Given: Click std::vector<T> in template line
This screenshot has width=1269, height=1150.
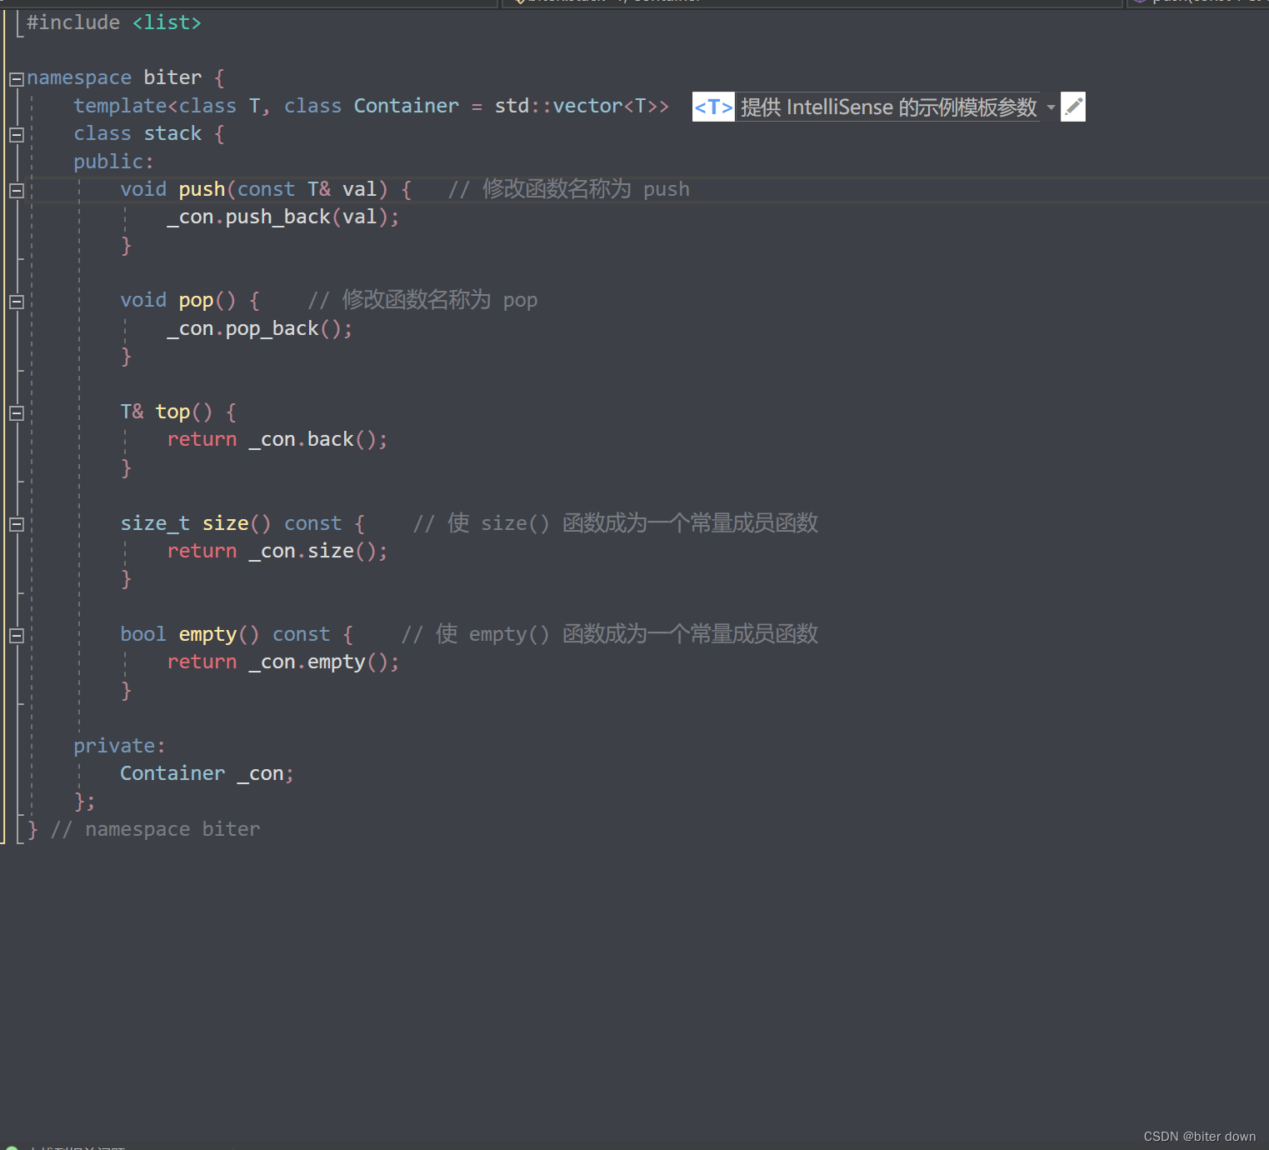Looking at the screenshot, I should 576,106.
